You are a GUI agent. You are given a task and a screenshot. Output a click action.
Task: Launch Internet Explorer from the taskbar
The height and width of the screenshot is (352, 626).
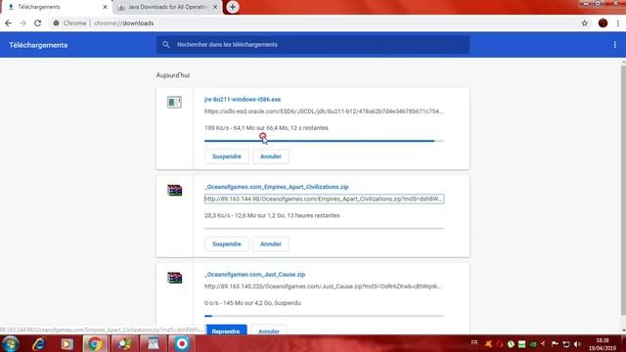tap(39, 343)
